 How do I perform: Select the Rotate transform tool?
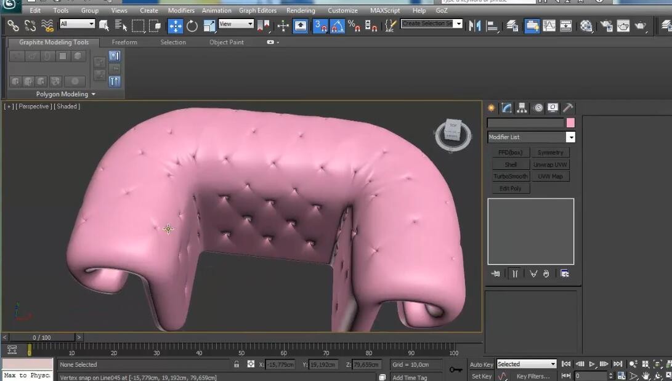coord(192,26)
